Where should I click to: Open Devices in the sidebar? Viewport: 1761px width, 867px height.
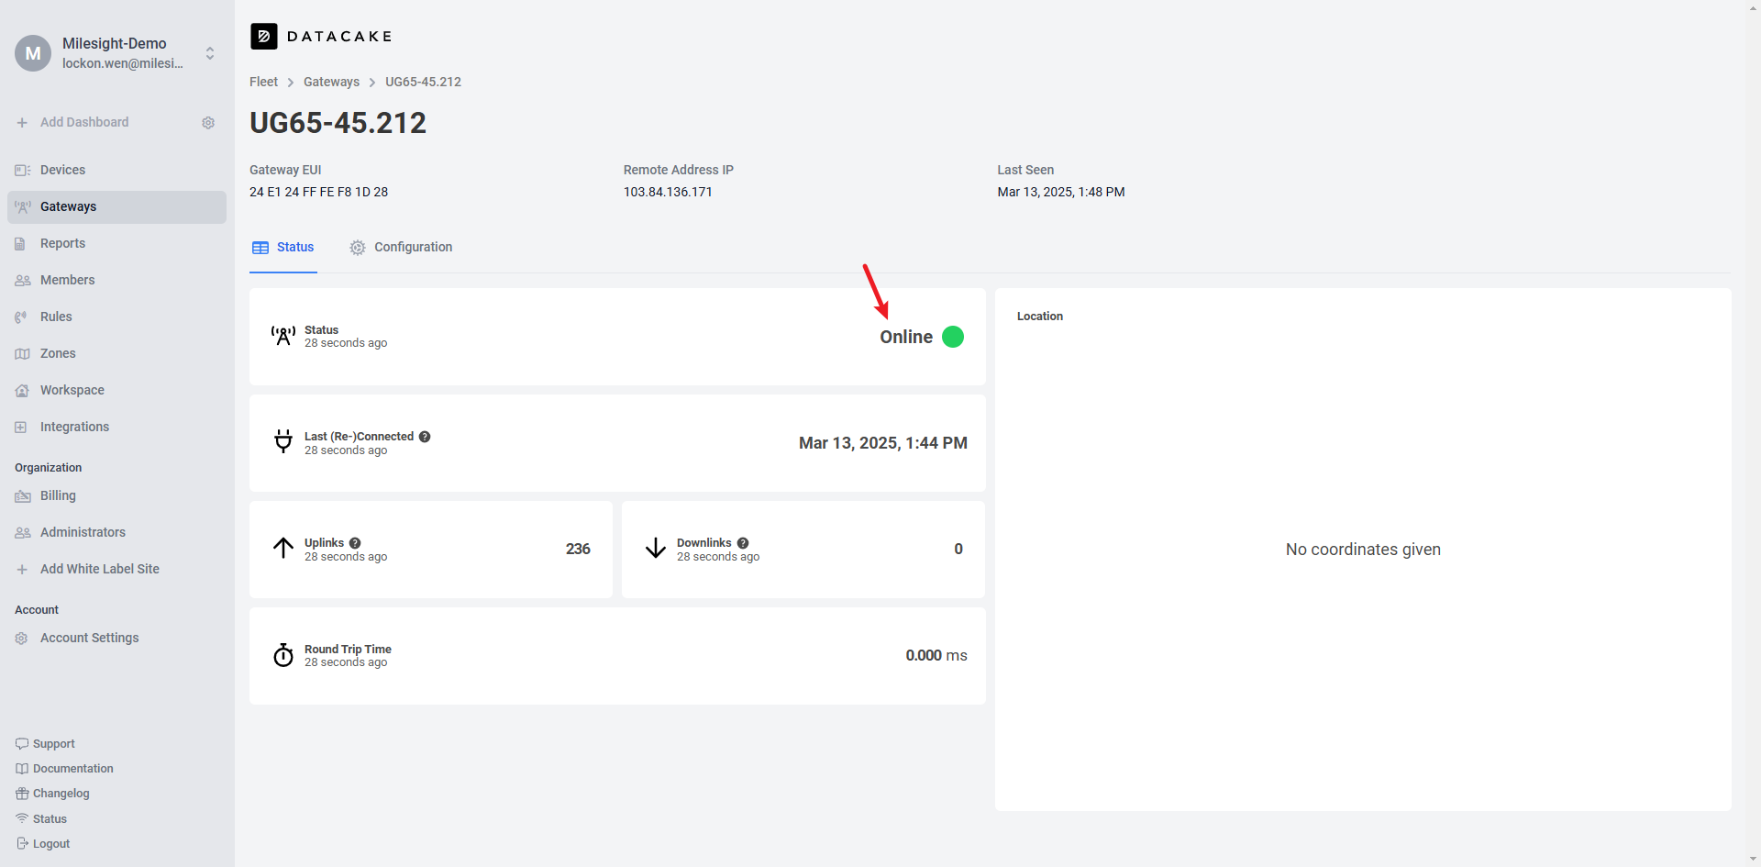pos(116,171)
